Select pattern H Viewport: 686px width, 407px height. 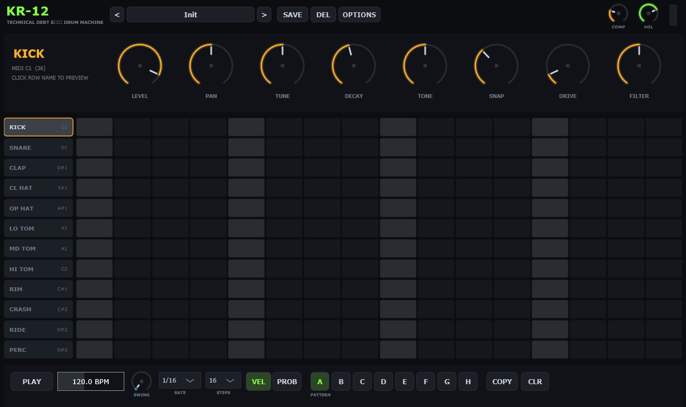(x=468, y=381)
